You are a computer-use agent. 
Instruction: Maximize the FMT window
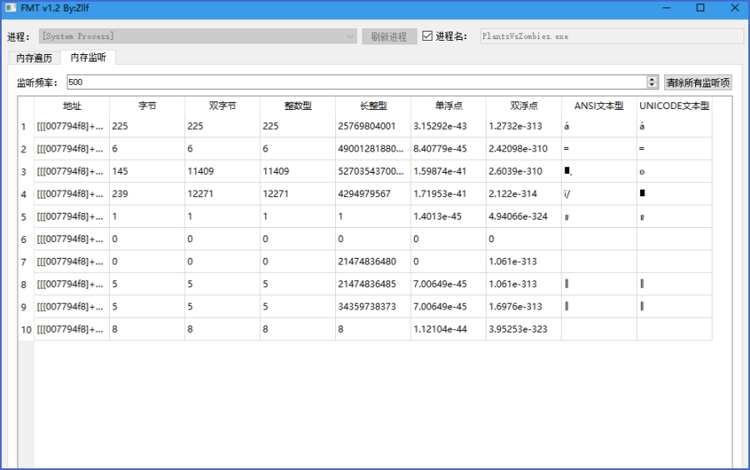point(700,8)
